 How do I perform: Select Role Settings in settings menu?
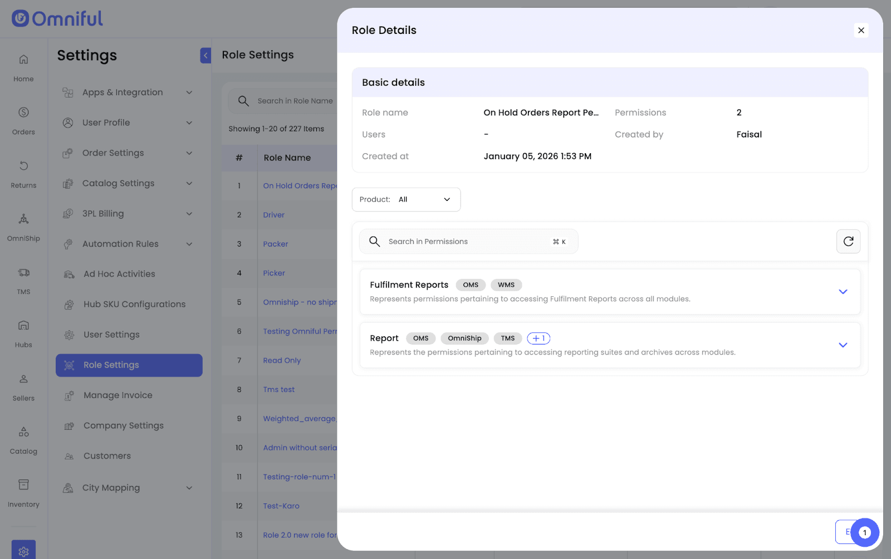click(x=129, y=365)
